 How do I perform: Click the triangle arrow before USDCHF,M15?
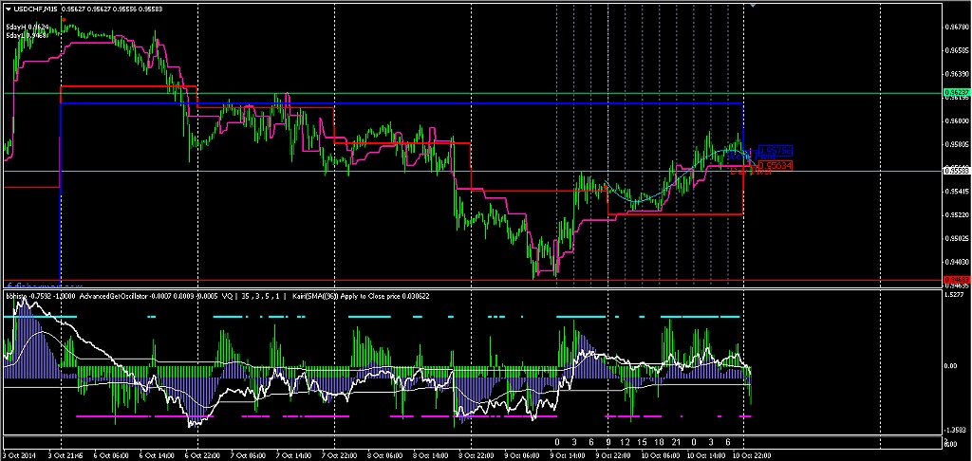tap(8, 8)
